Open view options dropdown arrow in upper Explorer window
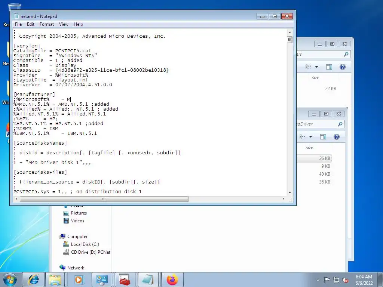This screenshot has height=287, width=383. click(316, 67)
